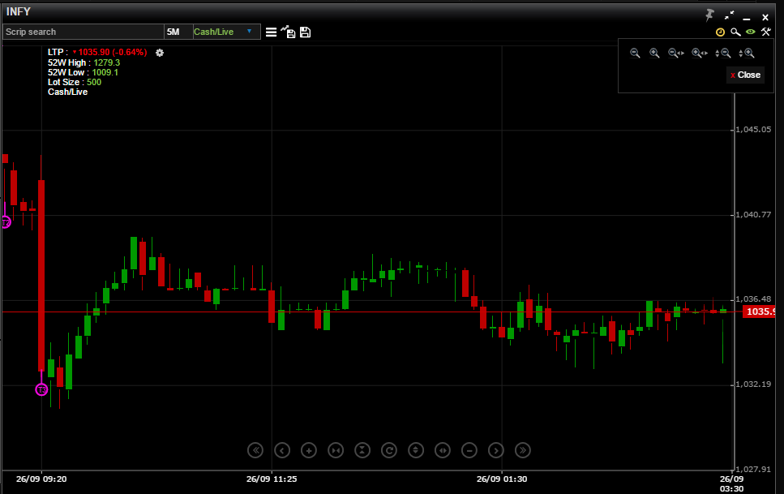This screenshot has height=494, width=784.
Task: Click the horizontal zoom out icon
Action: pos(676,53)
